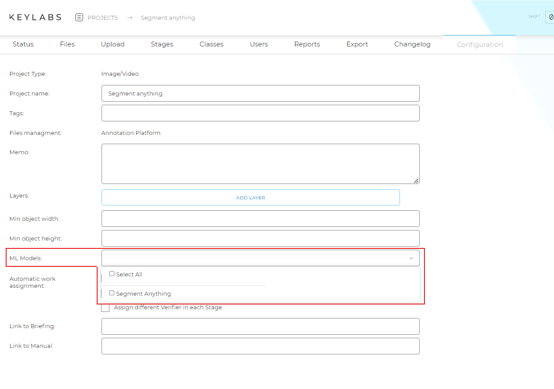554x389 pixels.
Task: Open the Changelog tab
Action: (x=412, y=44)
